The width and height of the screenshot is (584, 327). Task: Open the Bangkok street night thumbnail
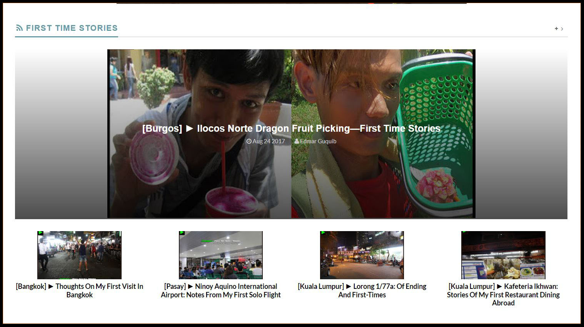coord(79,255)
